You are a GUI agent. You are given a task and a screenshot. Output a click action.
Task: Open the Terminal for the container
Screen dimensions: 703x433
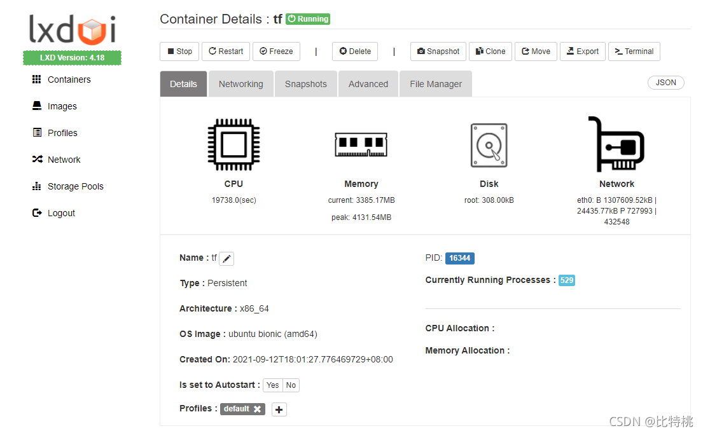point(634,51)
